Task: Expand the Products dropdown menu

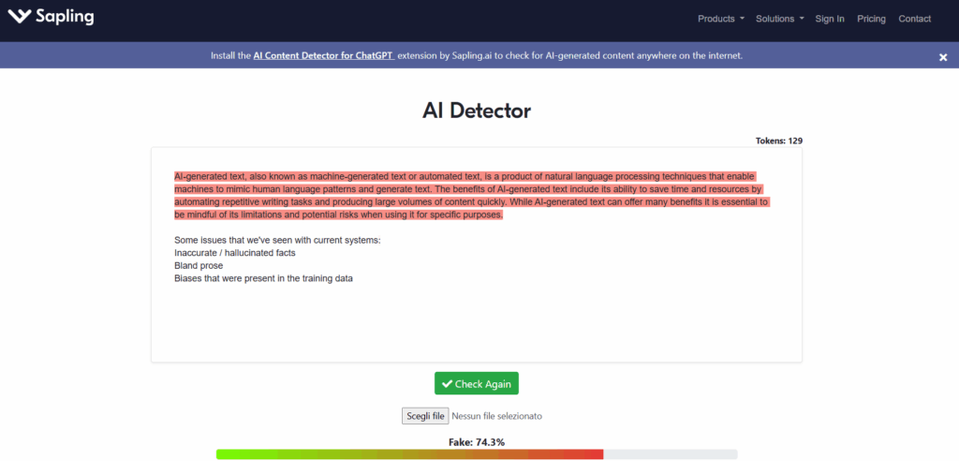Action: tap(721, 19)
